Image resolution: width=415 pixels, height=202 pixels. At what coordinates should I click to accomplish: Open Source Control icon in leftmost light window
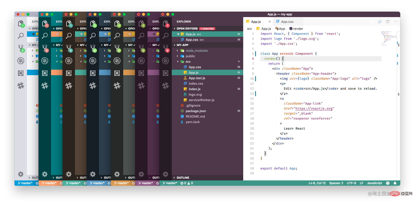[x=21, y=48]
